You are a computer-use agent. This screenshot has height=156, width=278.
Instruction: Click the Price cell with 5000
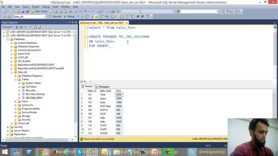pos(119,94)
